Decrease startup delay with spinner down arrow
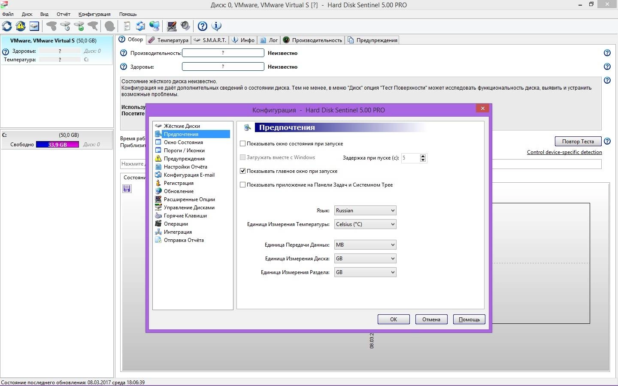This screenshot has width=618, height=386. coord(423,160)
